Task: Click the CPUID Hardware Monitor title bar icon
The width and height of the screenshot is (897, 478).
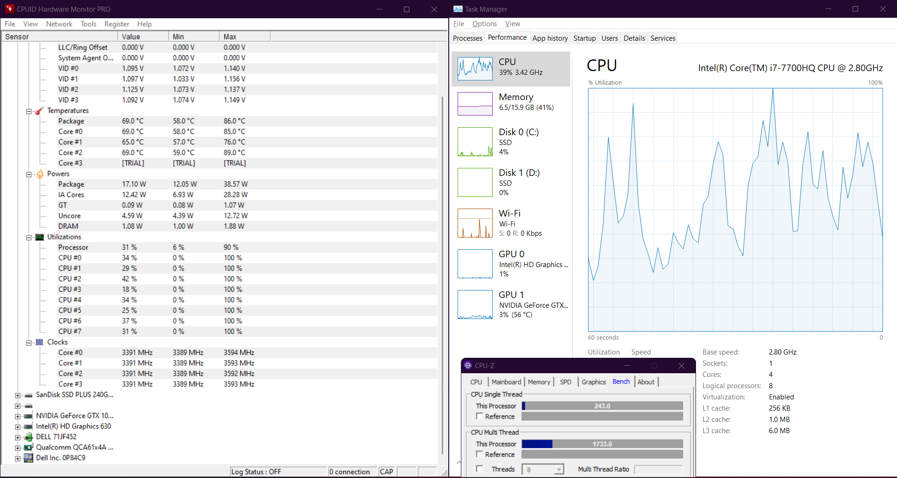Action: pyautogui.click(x=9, y=9)
